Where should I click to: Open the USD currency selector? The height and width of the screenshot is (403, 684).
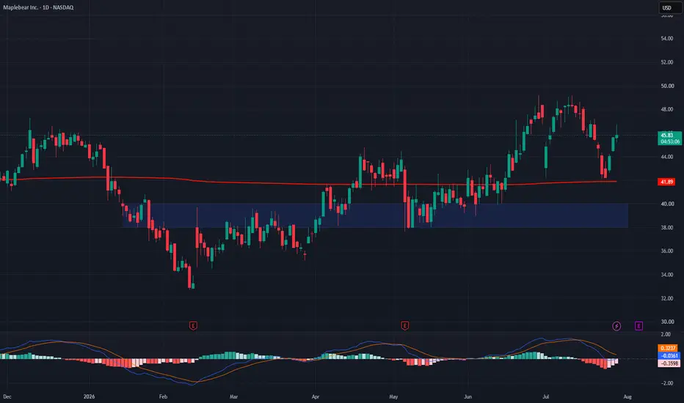(669, 7)
